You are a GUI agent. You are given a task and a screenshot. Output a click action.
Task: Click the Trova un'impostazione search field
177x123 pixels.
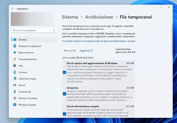34,30
